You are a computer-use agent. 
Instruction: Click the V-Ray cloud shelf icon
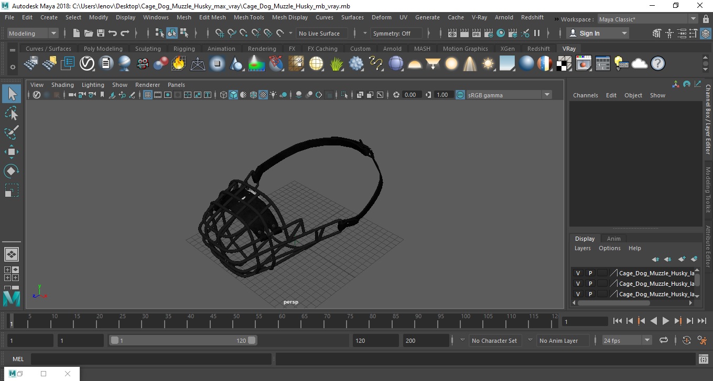pyautogui.click(x=639, y=64)
